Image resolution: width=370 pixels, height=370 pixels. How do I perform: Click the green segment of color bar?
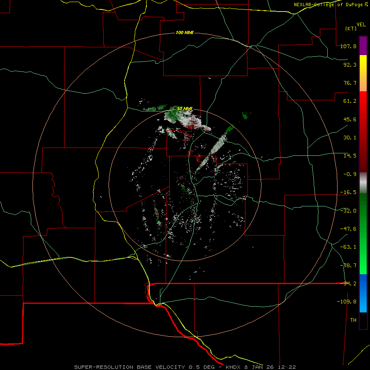(363, 234)
